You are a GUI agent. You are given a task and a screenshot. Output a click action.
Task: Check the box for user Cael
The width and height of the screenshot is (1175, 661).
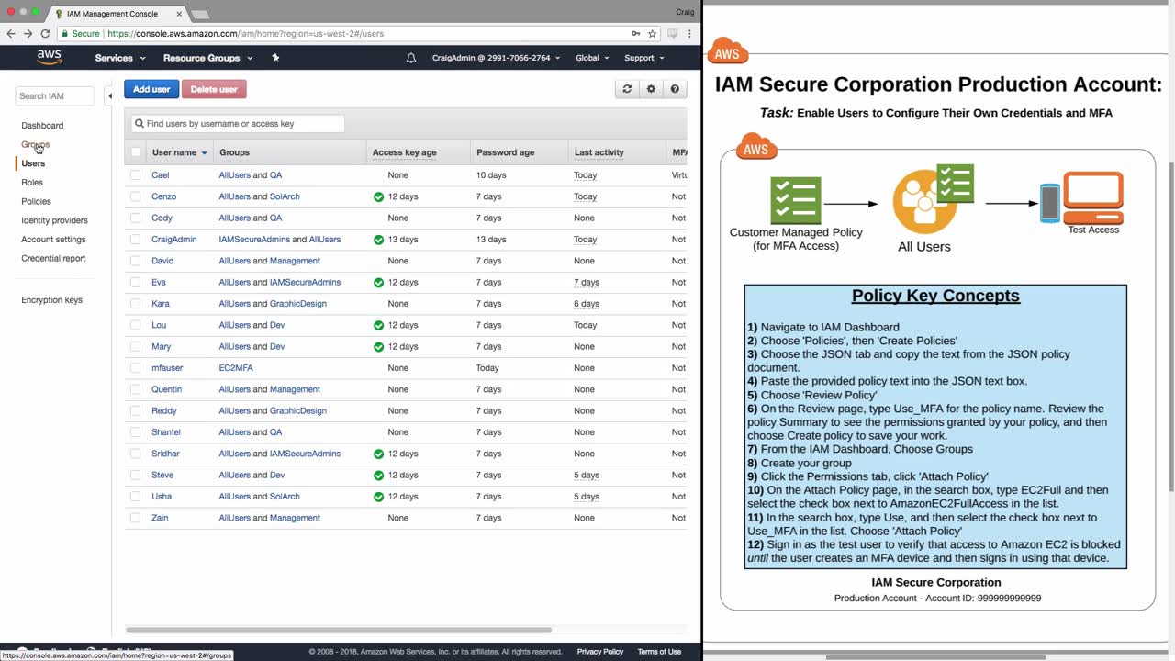pos(136,175)
